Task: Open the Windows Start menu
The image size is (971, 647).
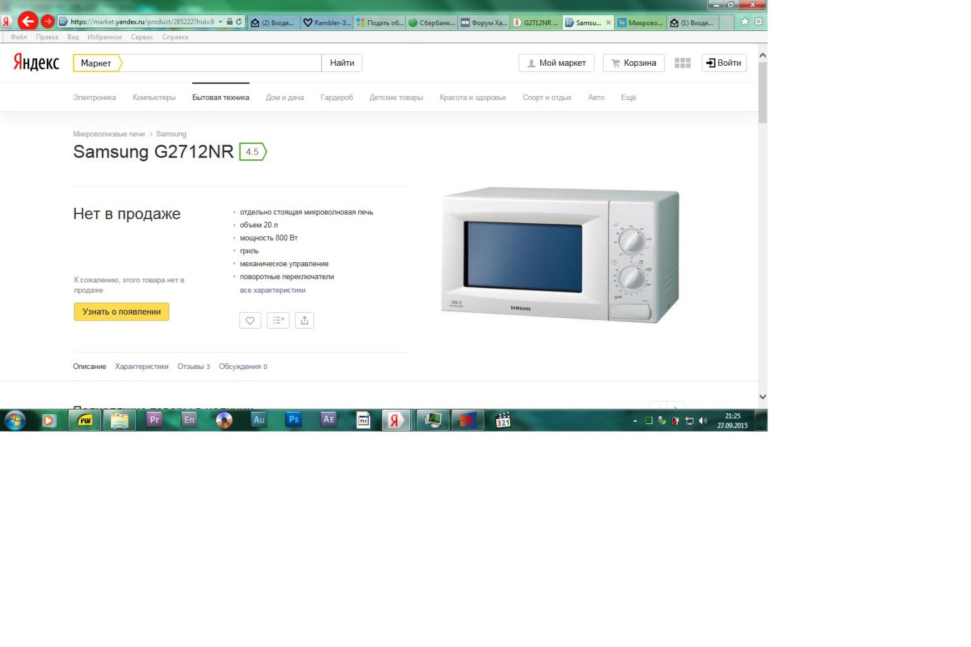Action: (15, 420)
